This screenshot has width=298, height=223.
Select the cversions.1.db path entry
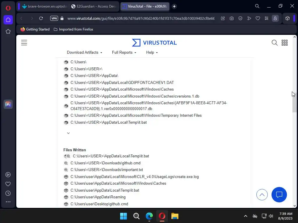135,96
